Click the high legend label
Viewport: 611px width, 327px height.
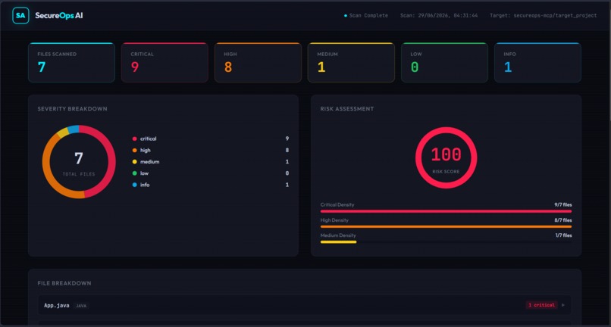click(146, 151)
